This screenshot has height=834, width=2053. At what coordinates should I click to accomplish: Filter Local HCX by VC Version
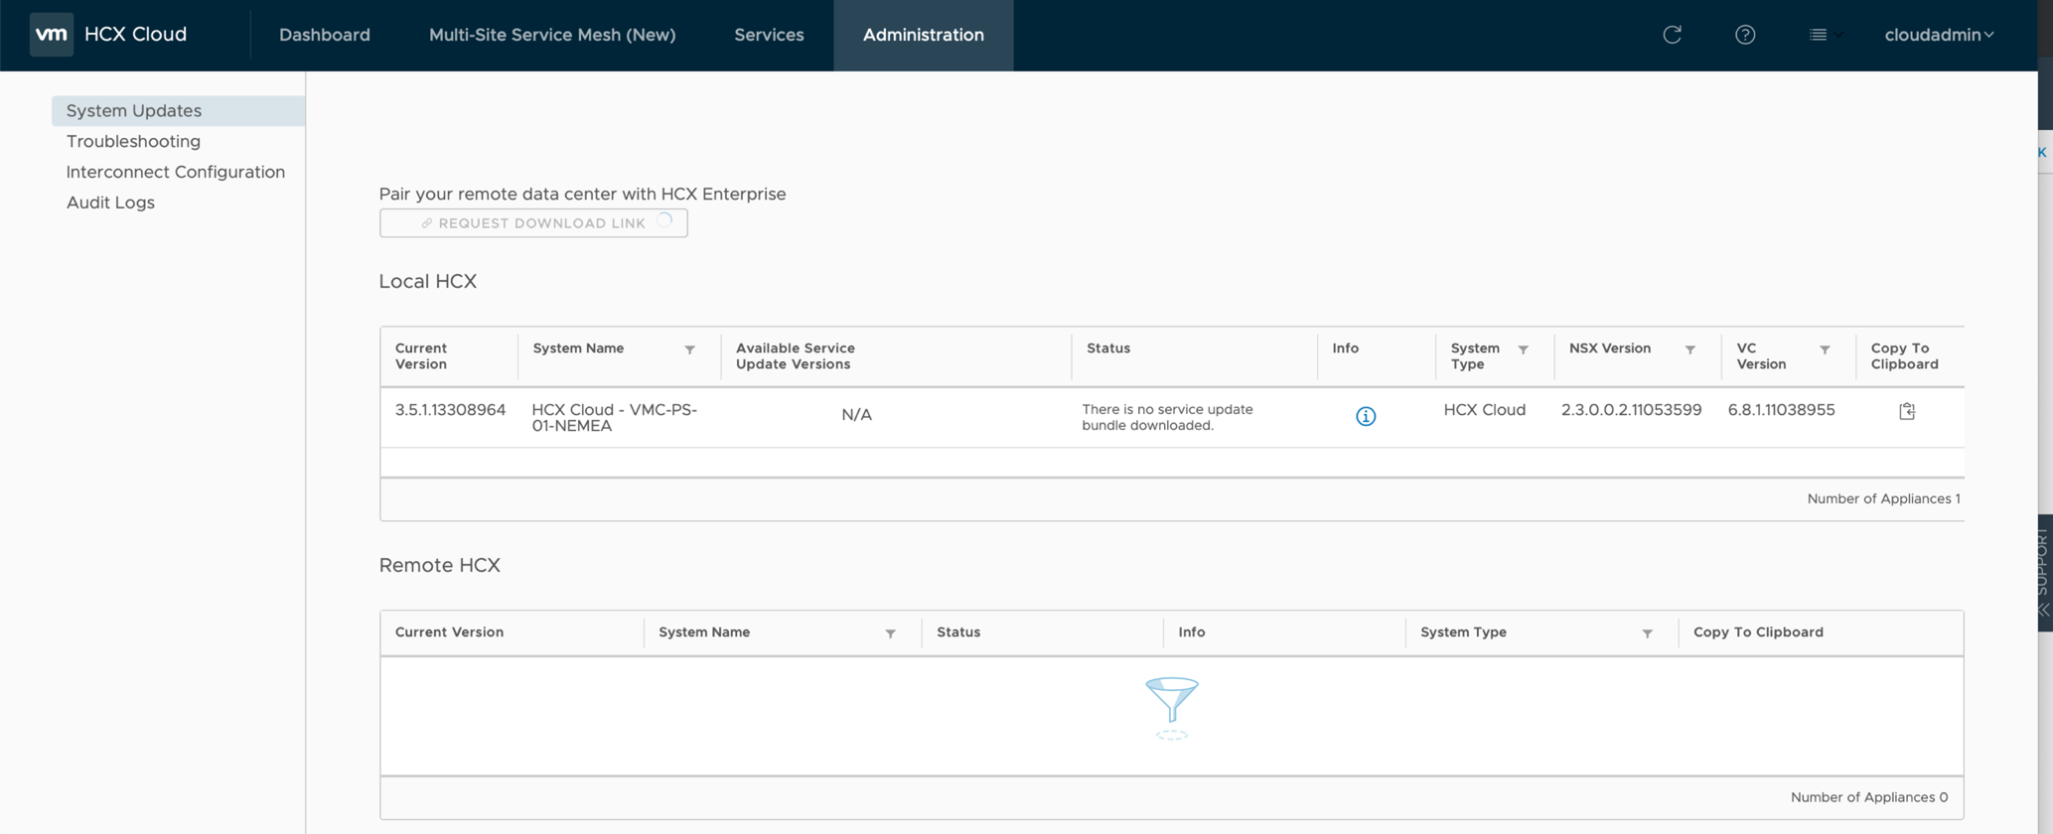pyautogui.click(x=1825, y=349)
